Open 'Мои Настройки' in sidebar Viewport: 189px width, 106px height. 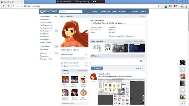(x=45, y=42)
